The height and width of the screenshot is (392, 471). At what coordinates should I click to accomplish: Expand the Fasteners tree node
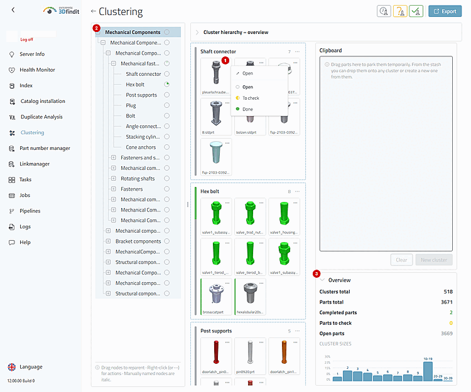(x=114, y=189)
